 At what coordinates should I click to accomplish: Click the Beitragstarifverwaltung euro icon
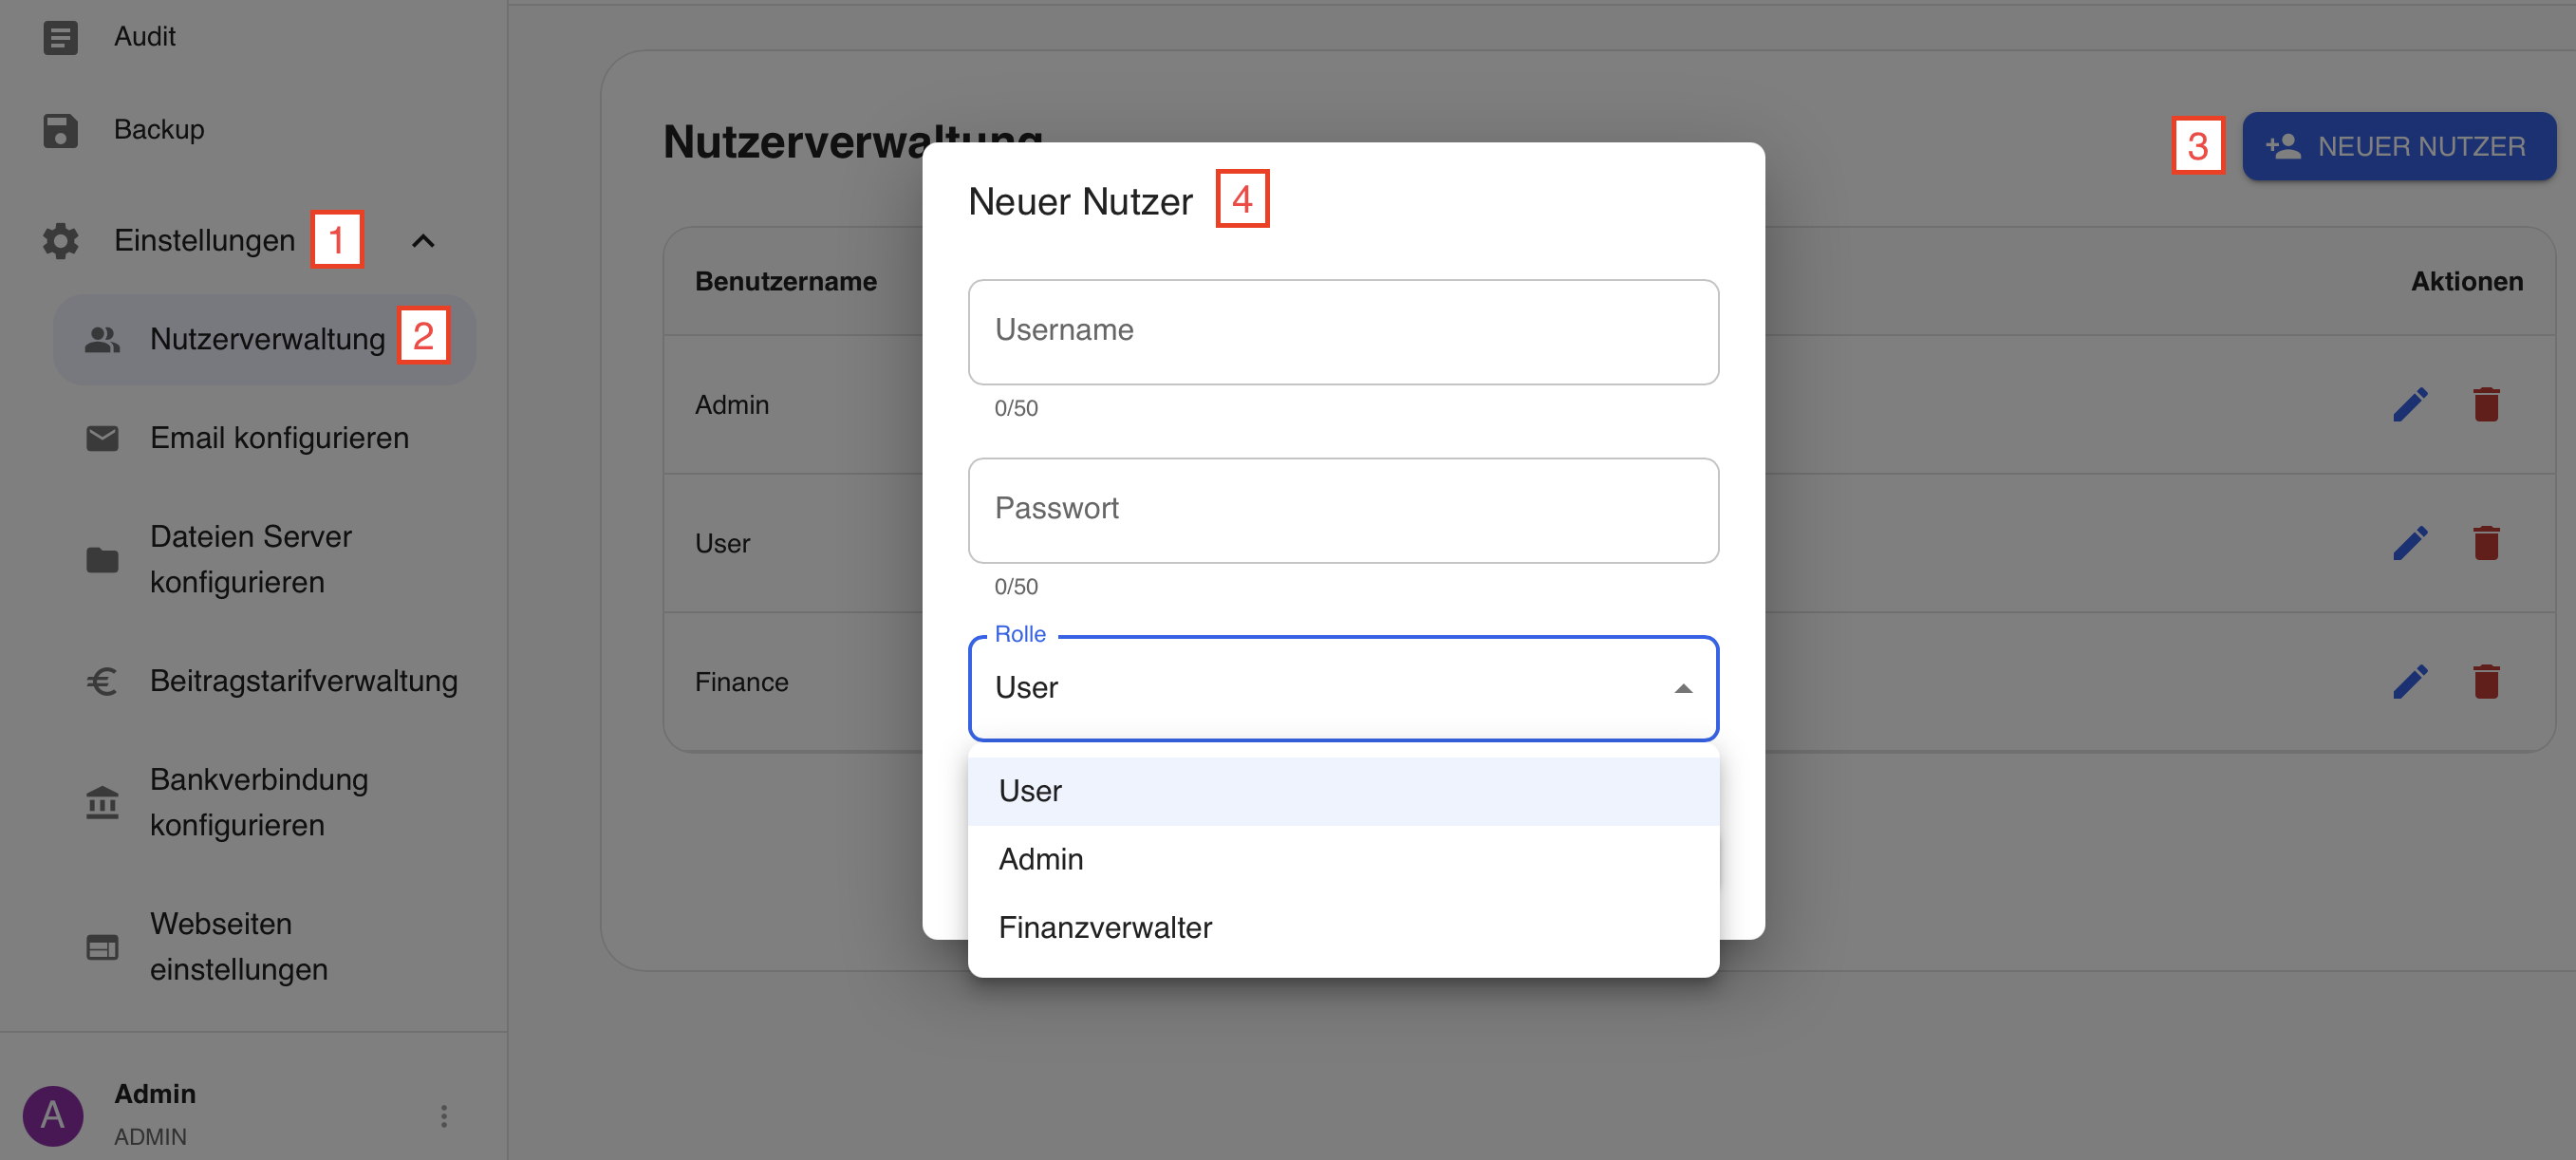(x=102, y=681)
